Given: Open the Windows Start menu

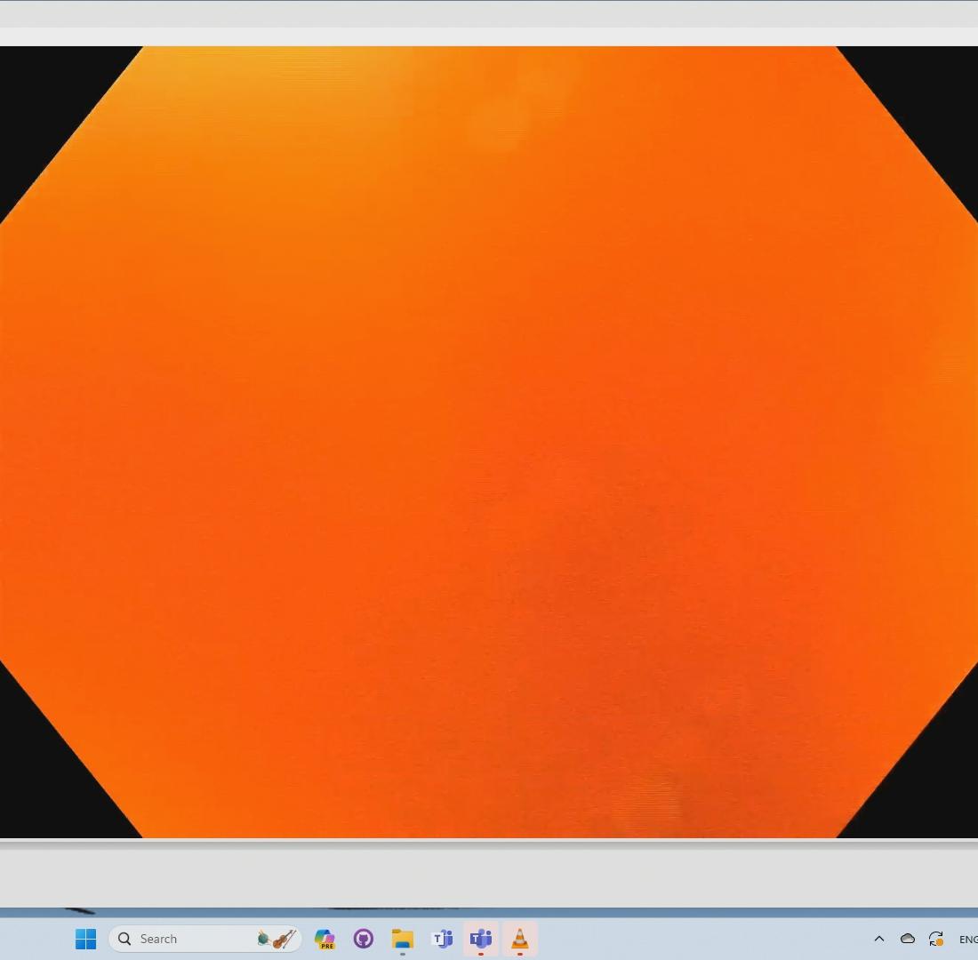Looking at the screenshot, I should pyautogui.click(x=85, y=939).
